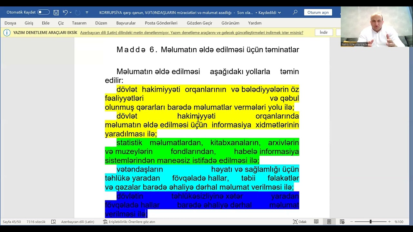
Task: Open the Yardım tab
Action: tap(255, 23)
